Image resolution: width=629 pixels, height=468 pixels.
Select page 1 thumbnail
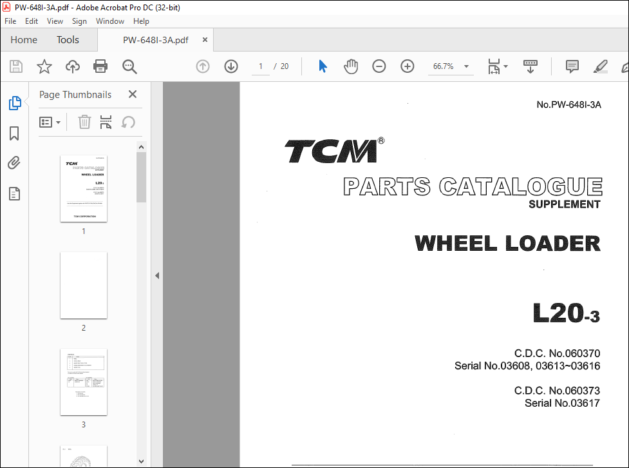click(x=84, y=189)
